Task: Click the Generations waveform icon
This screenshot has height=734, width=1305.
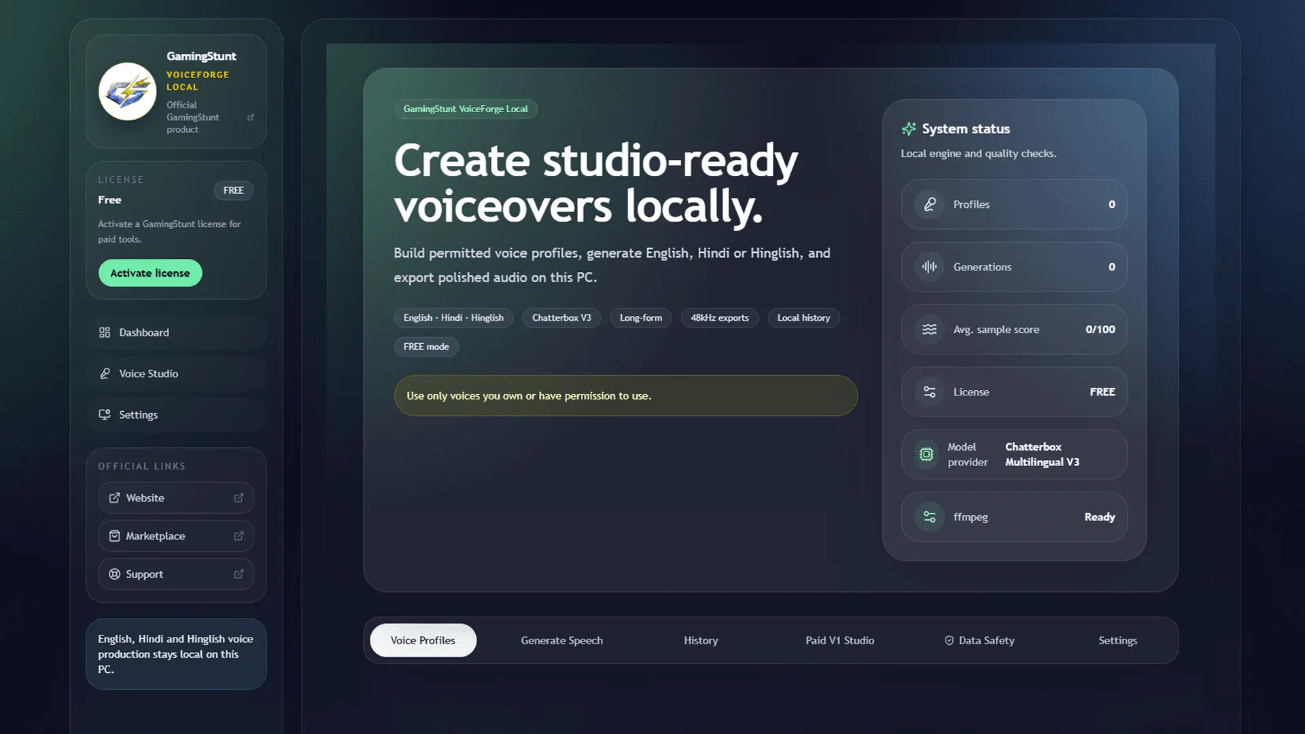Action: coord(929,267)
